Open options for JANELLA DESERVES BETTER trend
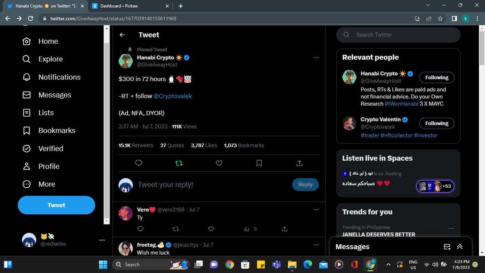The image size is (485, 273). 451,228
